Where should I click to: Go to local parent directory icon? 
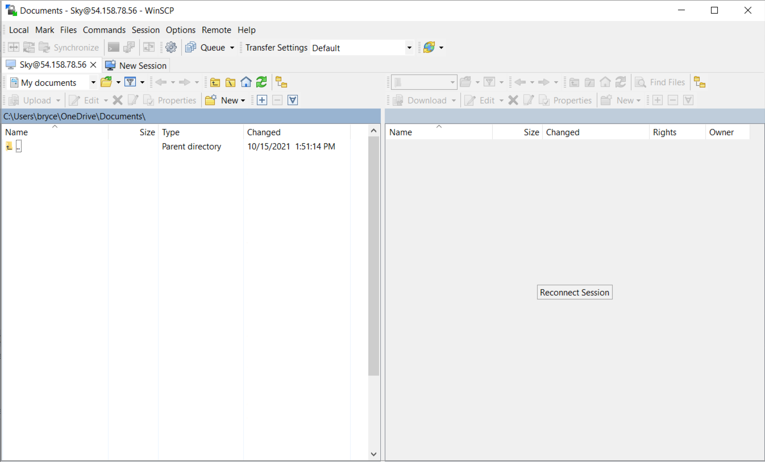click(215, 82)
